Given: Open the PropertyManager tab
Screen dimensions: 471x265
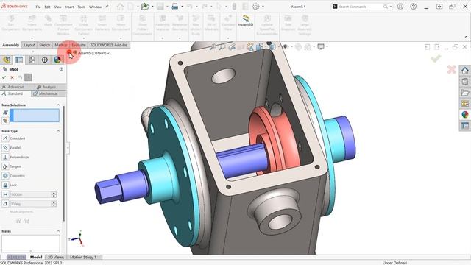Looking at the screenshot, I should (x=19, y=60).
